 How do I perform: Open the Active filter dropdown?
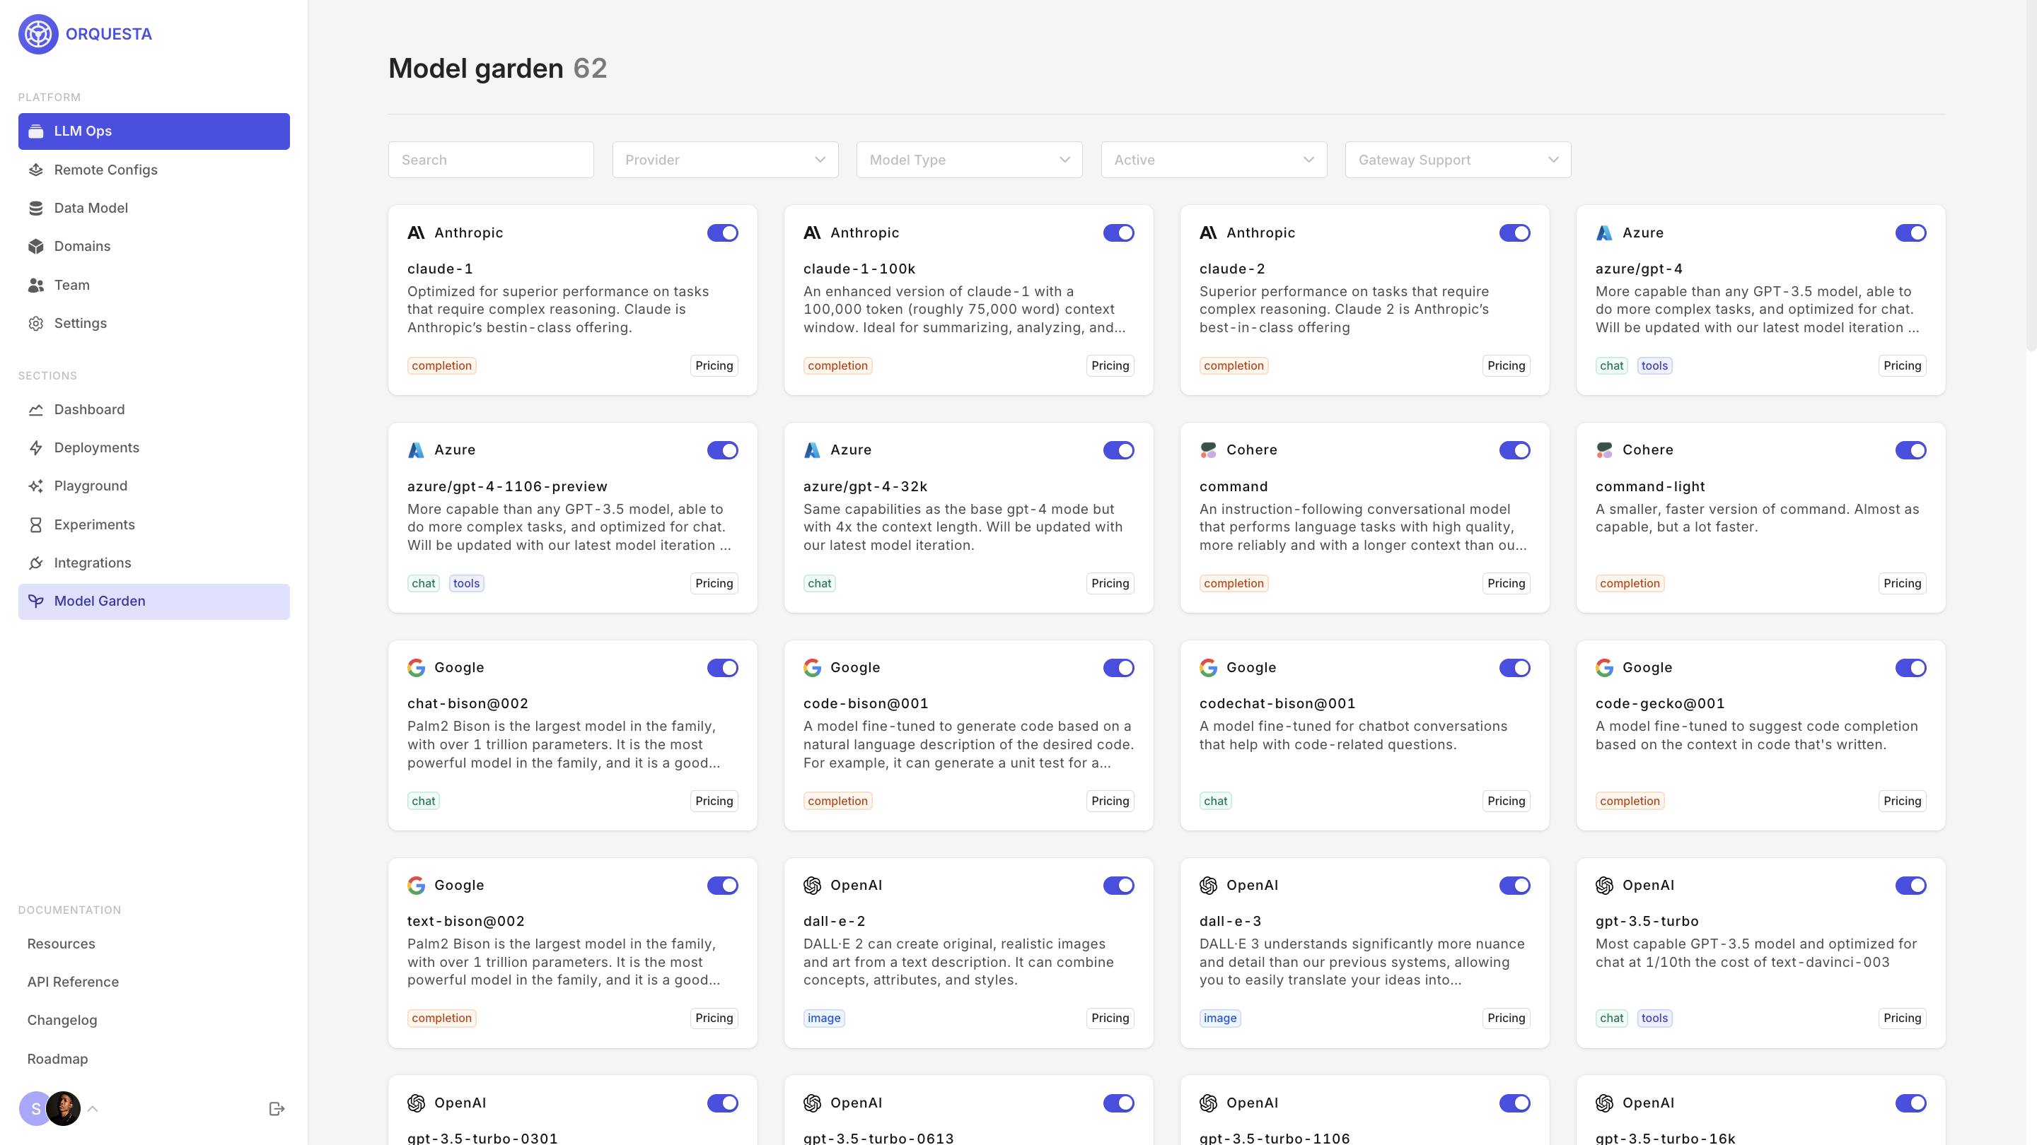tap(1214, 160)
